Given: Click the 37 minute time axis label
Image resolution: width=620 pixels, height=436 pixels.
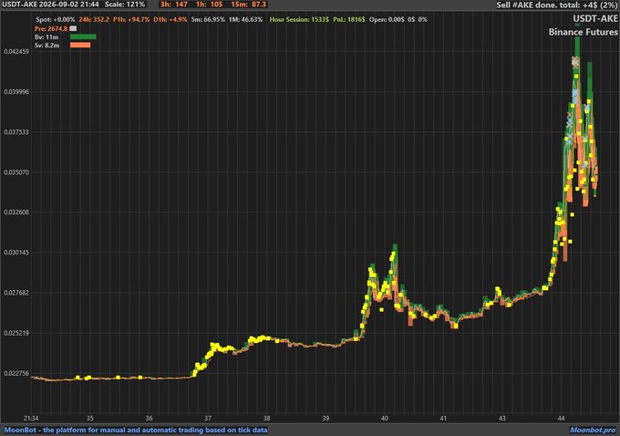Looking at the screenshot, I should [208, 418].
